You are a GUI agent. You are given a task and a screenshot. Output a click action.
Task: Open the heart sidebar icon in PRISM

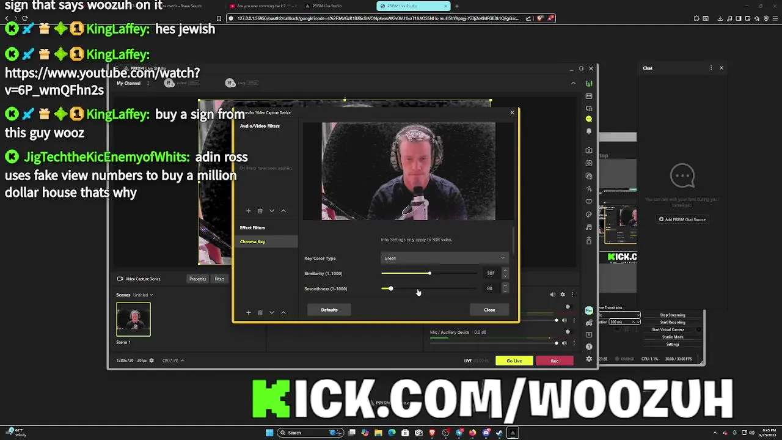coord(589,202)
